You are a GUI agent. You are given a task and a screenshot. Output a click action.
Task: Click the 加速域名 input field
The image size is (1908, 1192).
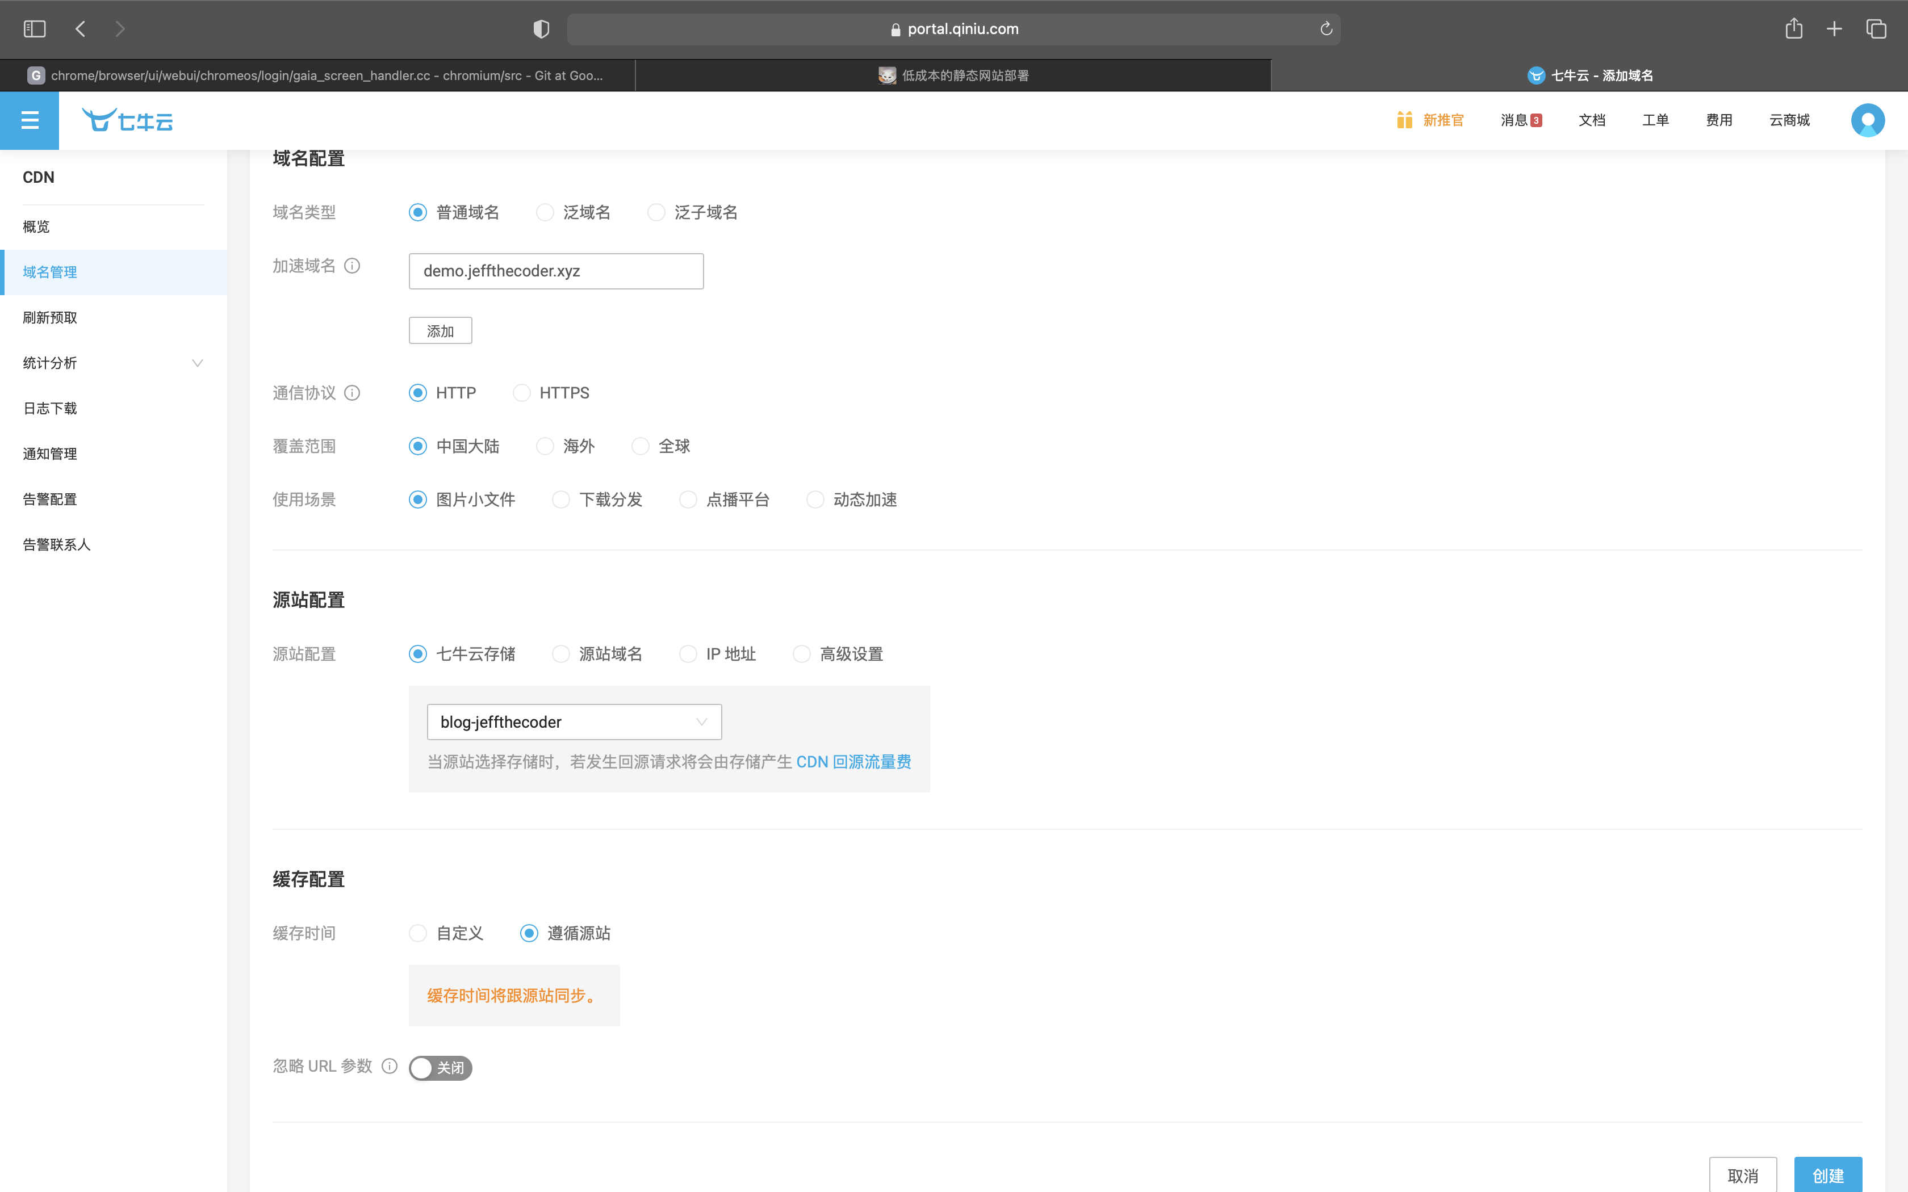pyautogui.click(x=556, y=271)
